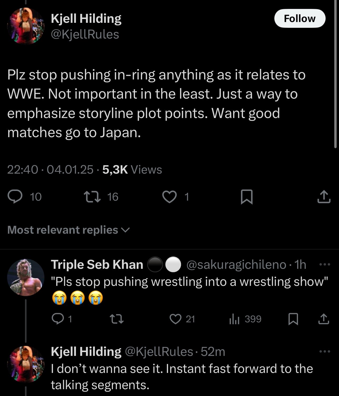
Task: Bookmark Triple Seb Khan's reply
Action: click(293, 319)
